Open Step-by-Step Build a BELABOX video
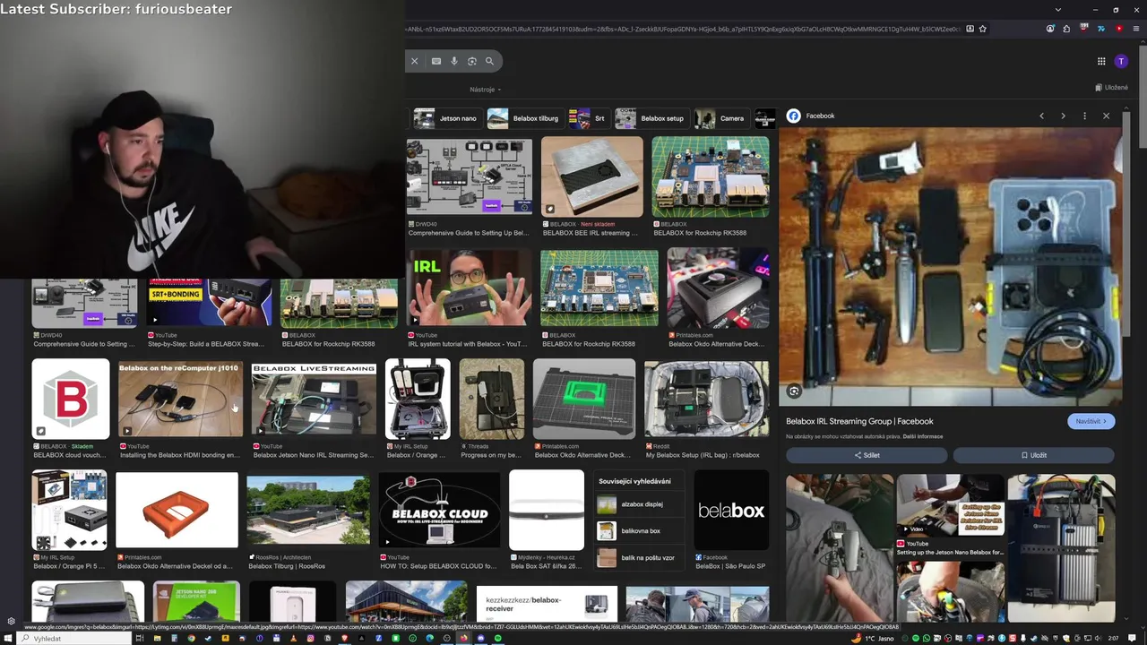 pos(209,303)
